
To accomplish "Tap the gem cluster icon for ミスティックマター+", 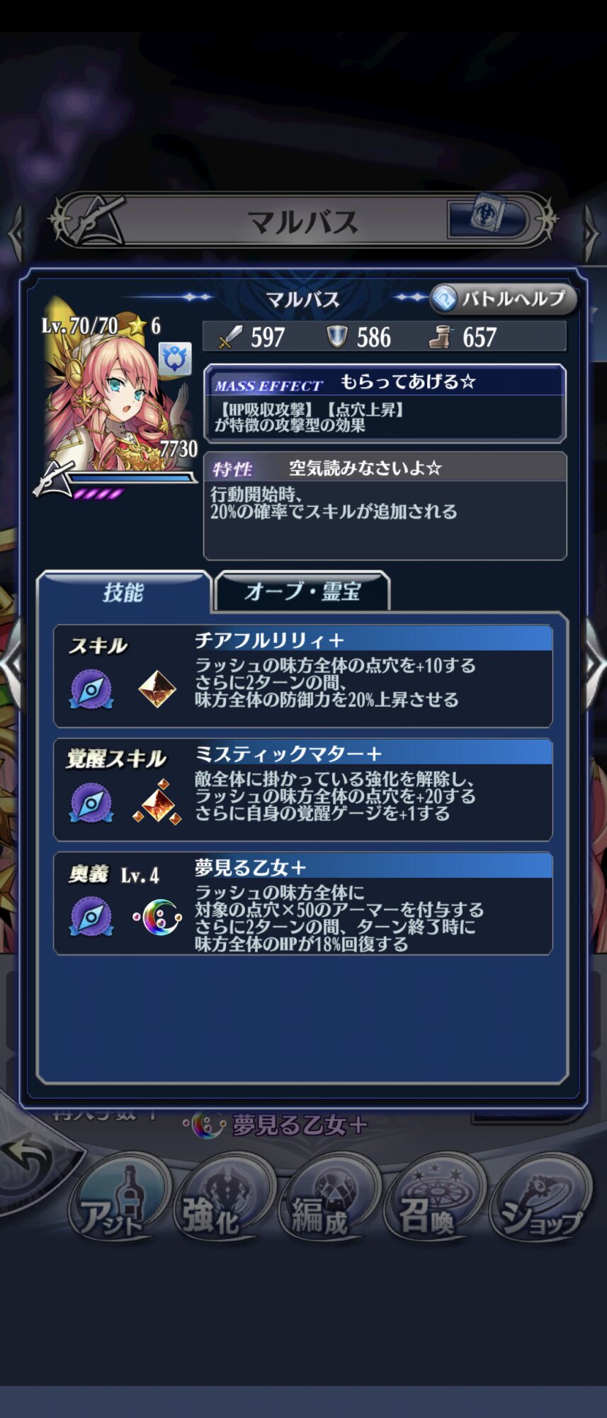I will point(157,803).
